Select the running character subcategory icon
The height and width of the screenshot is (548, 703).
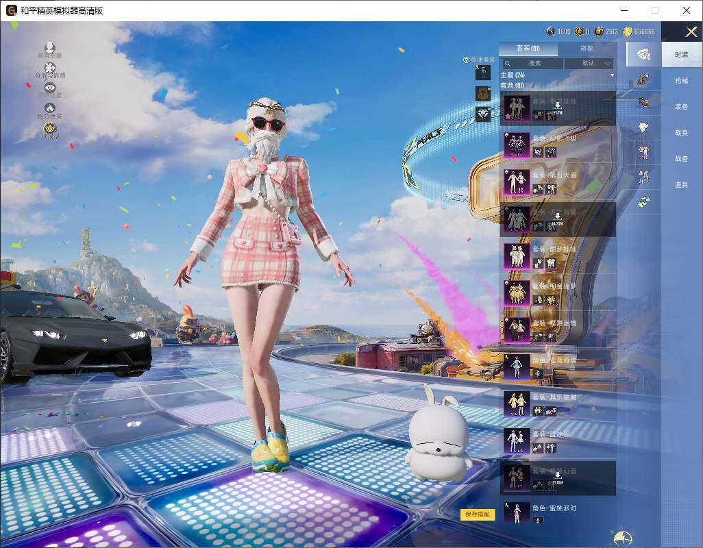[x=643, y=79]
